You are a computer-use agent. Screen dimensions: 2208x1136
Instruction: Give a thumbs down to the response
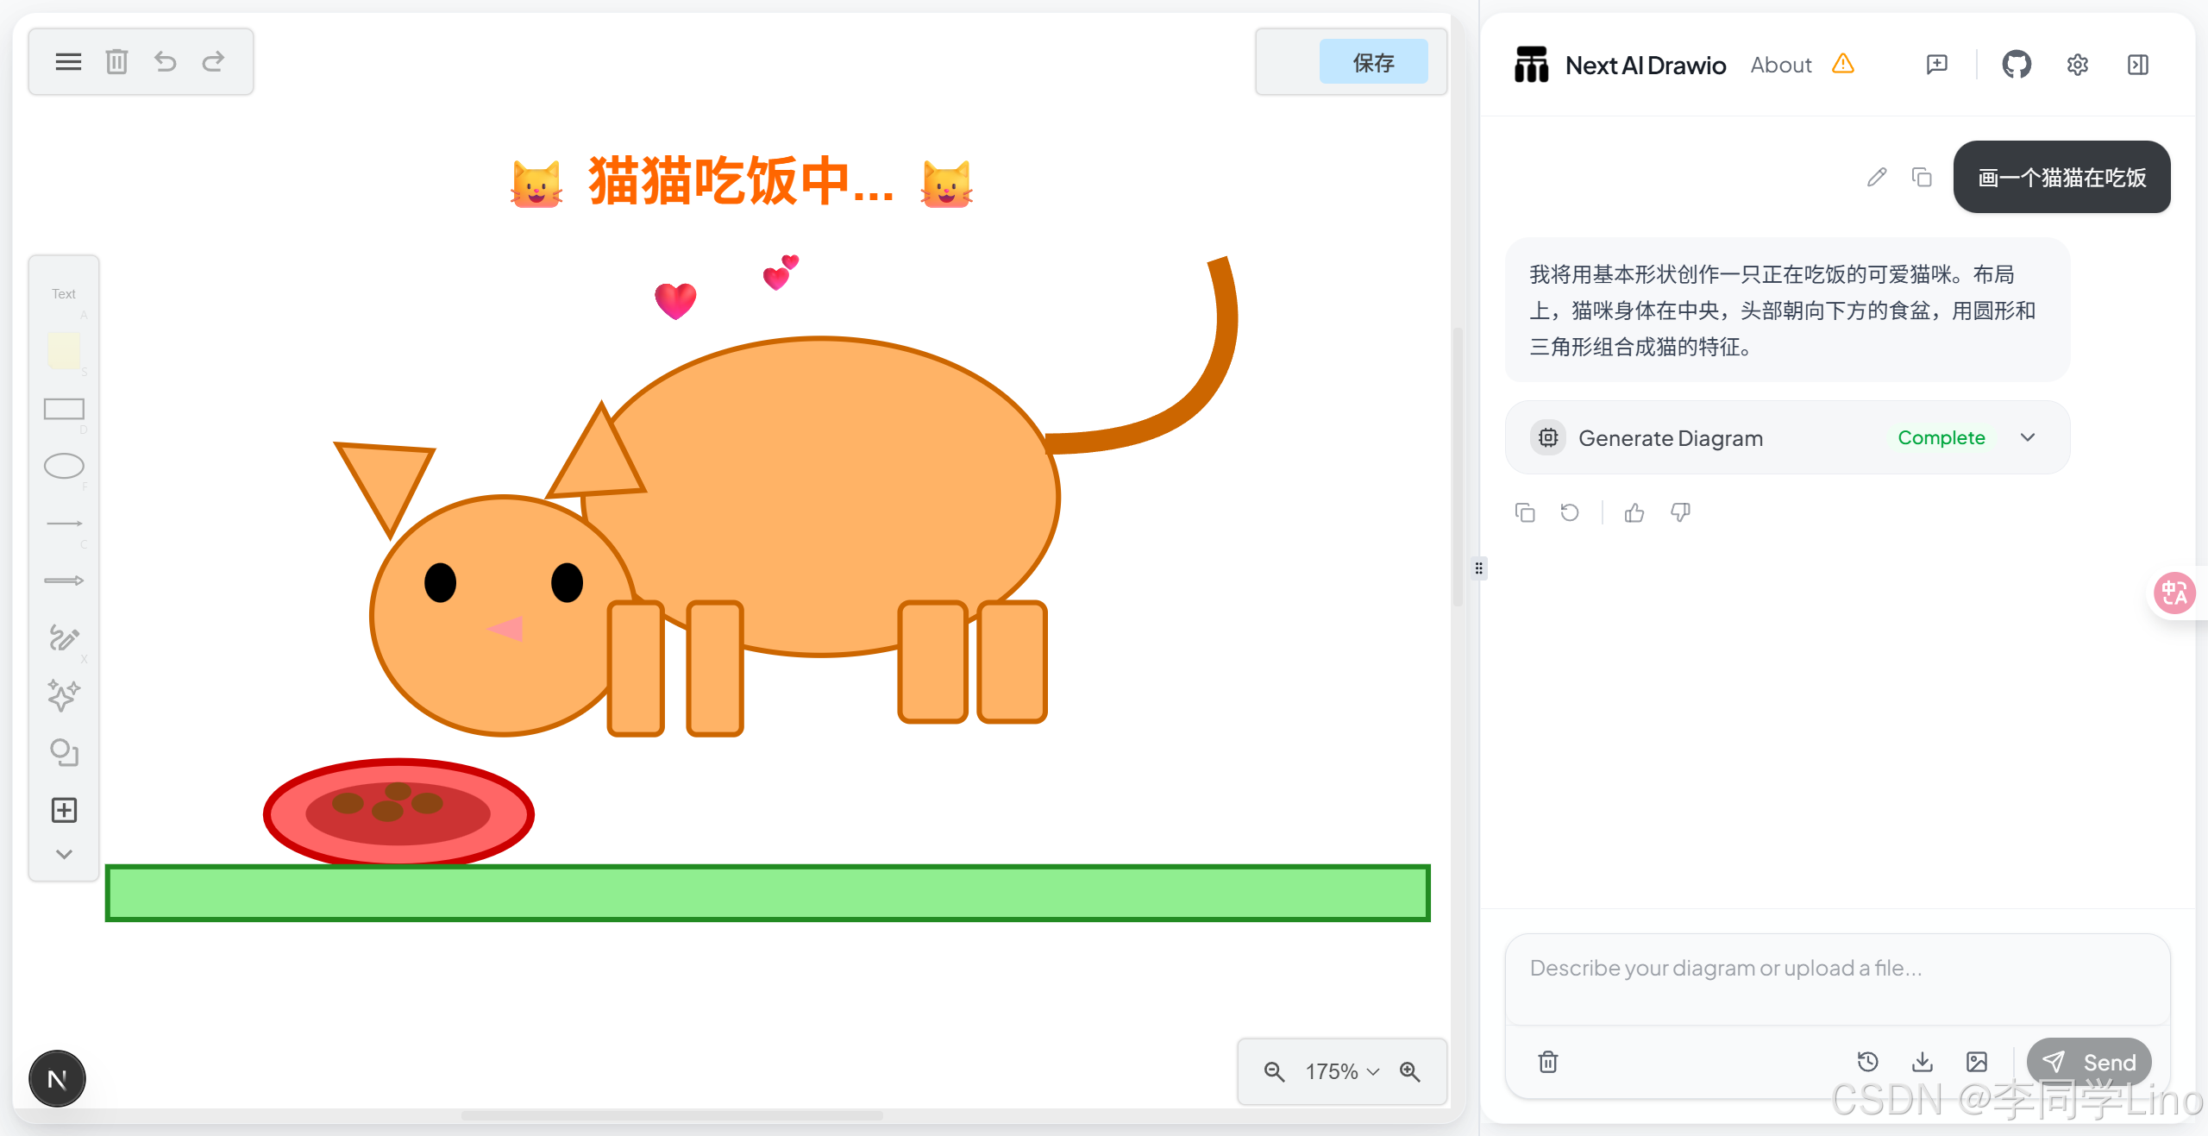click(x=1679, y=513)
